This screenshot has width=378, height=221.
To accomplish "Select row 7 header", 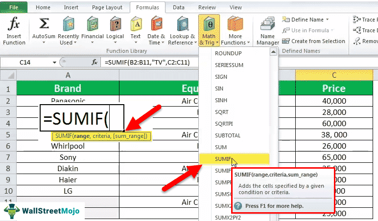I will click(8, 157).
